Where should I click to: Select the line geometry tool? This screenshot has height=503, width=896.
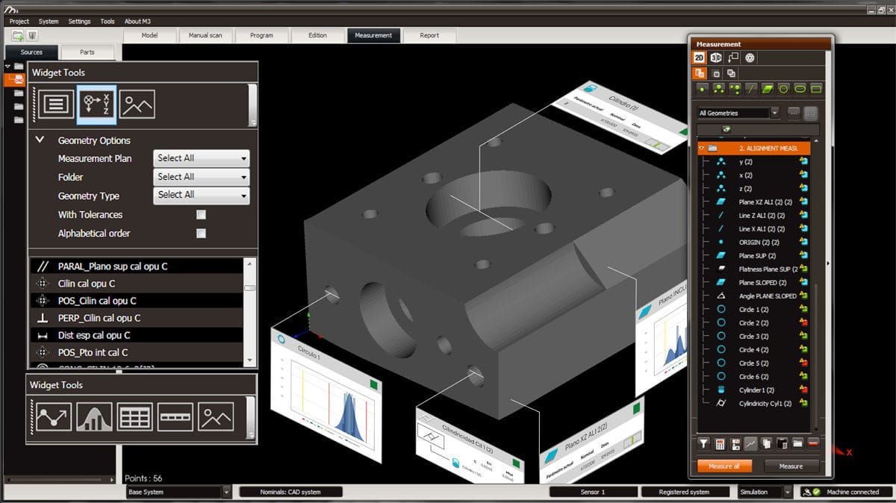pos(750,88)
